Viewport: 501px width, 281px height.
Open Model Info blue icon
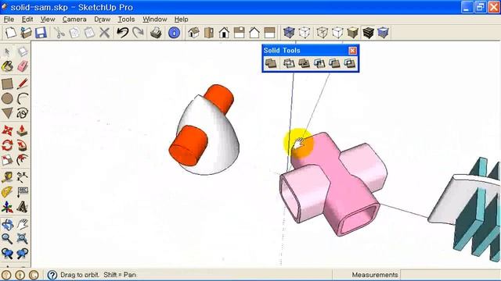174,33
